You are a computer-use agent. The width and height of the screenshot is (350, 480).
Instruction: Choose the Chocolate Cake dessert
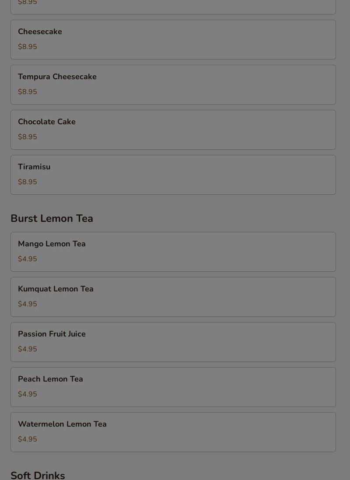[x=173, y=130]
